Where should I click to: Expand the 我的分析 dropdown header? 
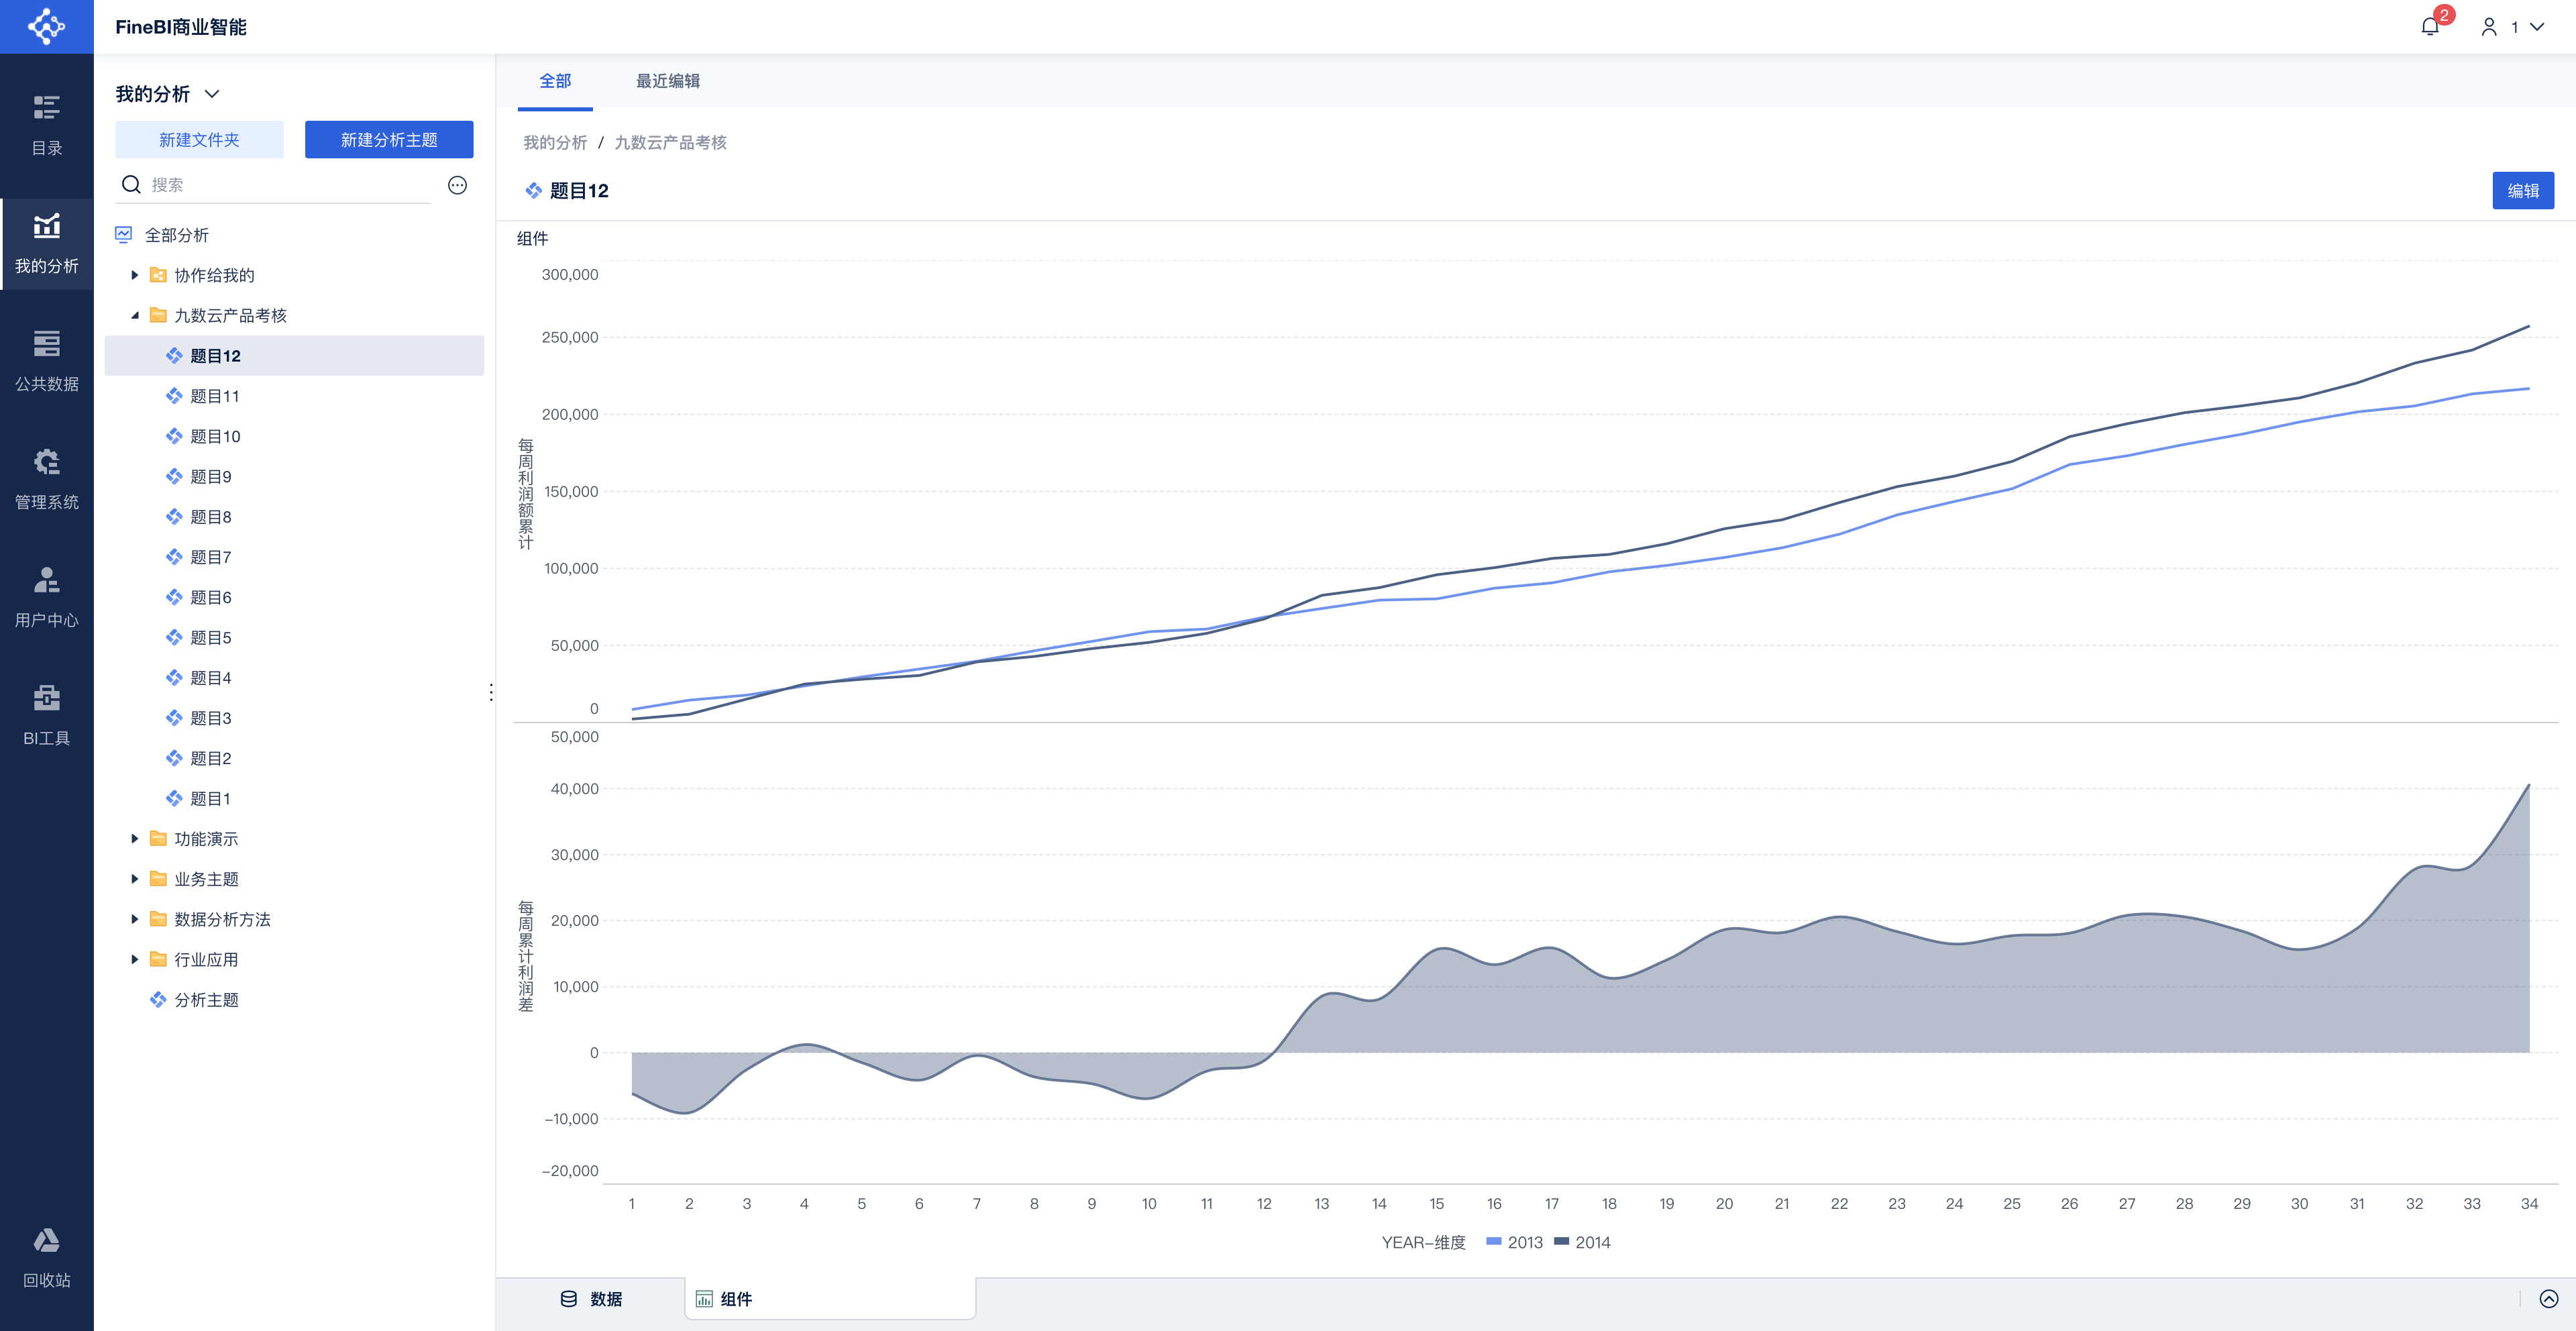point(167,94)
